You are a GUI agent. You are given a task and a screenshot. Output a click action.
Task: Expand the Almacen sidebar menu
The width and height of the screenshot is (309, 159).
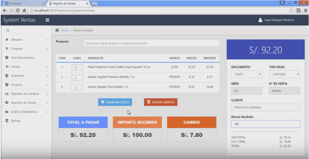[25, 40]
